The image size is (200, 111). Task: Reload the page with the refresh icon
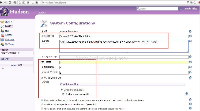[10, 2]
